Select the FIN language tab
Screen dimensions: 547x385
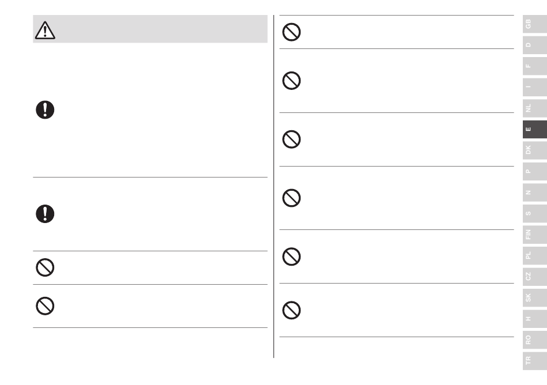click(x=535, y=235)
